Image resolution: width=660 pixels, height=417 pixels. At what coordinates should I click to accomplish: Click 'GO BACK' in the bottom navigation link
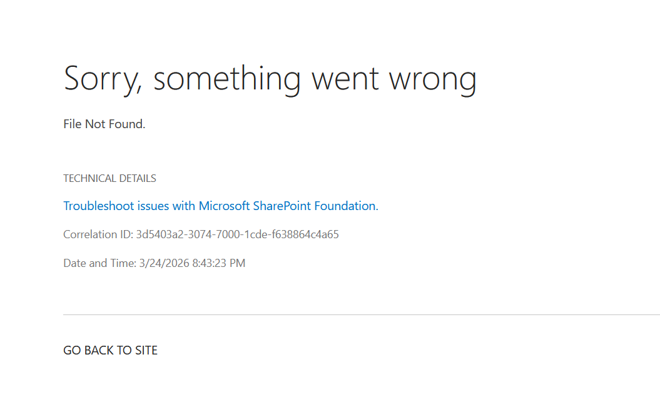(x=88, y=350)
